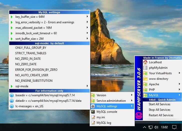Open the Apache menu entry
The width and height of the screenshot is (182, 131).
pos(154,84)
